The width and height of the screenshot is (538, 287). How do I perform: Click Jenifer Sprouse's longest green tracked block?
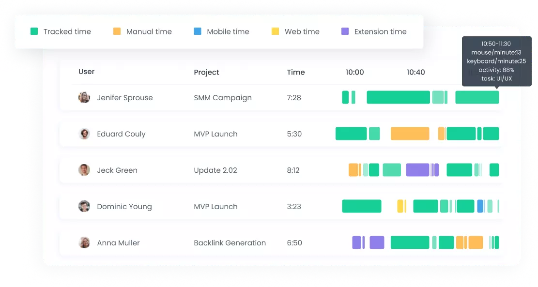(398, 97)
